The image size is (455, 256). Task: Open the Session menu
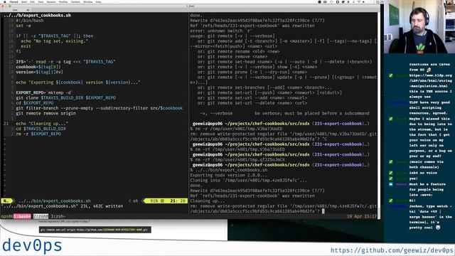(x=51, y=1)
